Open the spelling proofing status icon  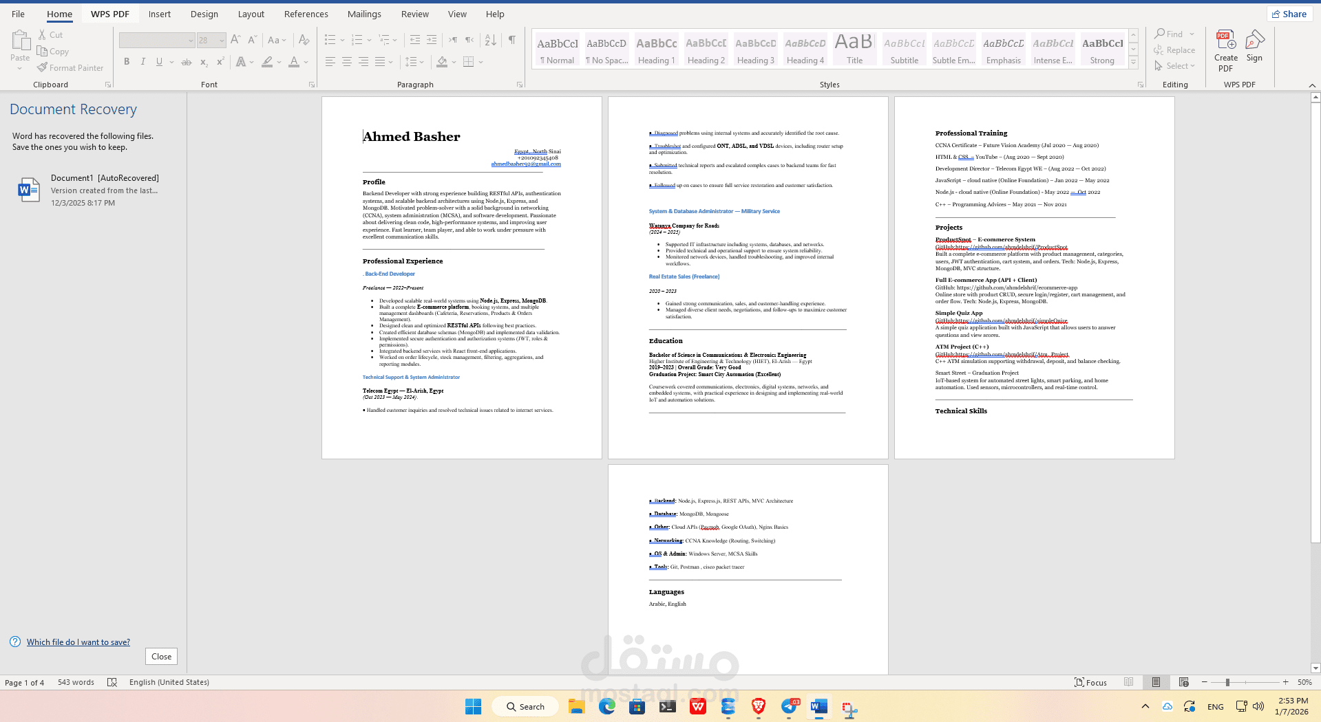click(x=112, y=682)
